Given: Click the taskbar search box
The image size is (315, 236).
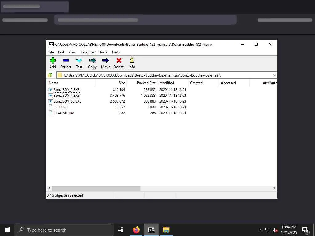Looking at the screenshot, I should [64, 230].
